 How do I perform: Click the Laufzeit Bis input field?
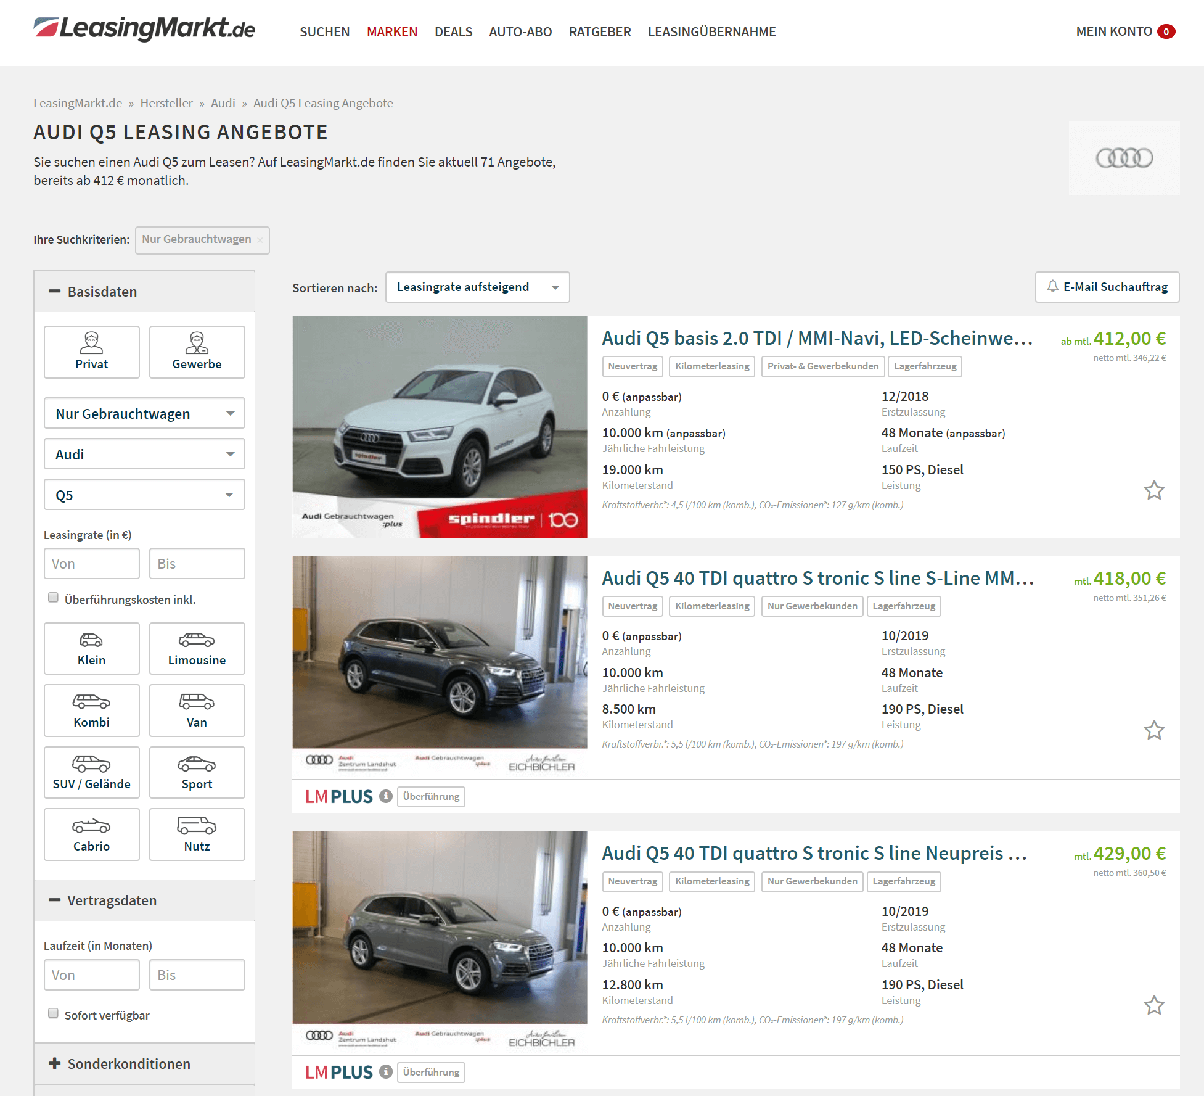(x=197, y=975)
